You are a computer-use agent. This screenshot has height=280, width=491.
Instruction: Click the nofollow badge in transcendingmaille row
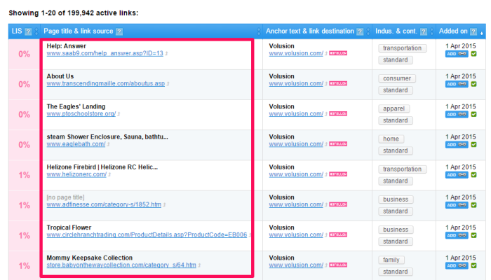[338, 83]
